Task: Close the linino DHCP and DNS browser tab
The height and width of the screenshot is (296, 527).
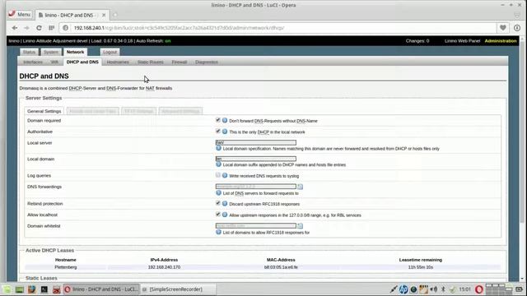Action: coord(104,15)
